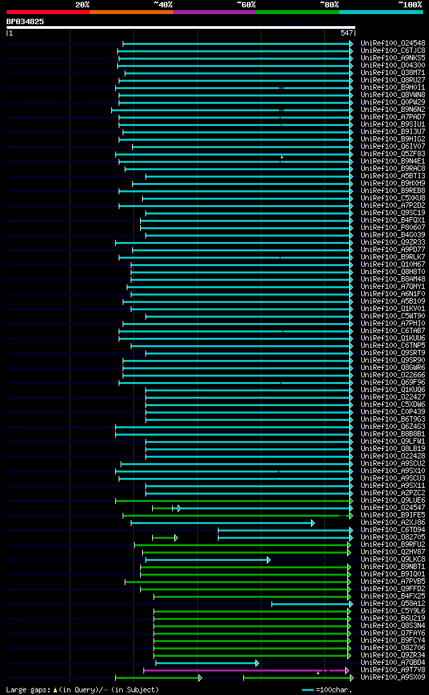Open hit UniRef100_O24548

(393, 44)
